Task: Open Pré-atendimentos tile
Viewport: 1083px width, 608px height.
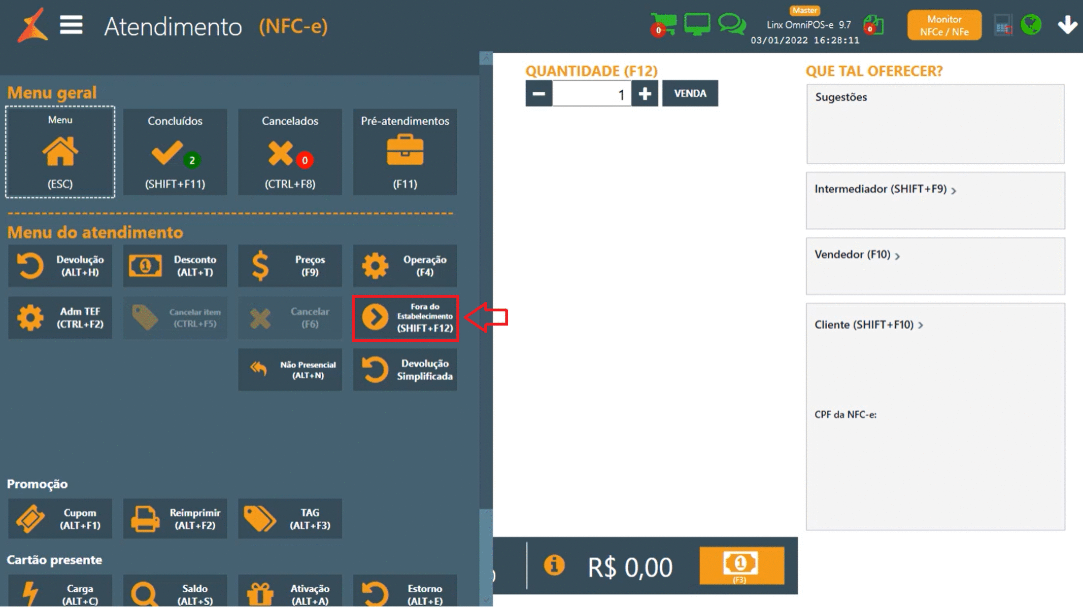Action: 405,152
